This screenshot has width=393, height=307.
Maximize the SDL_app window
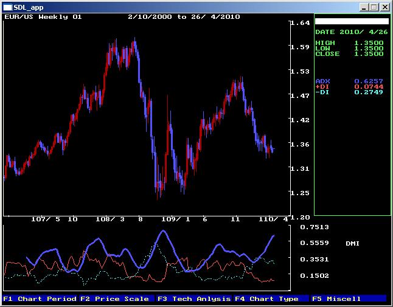(374, 7)
